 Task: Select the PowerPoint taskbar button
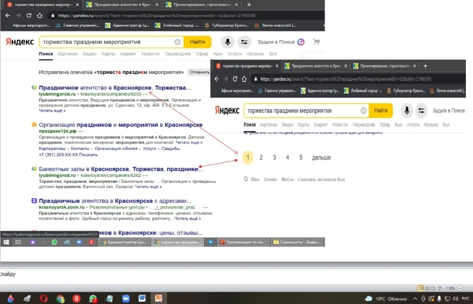tap(158, 298)
